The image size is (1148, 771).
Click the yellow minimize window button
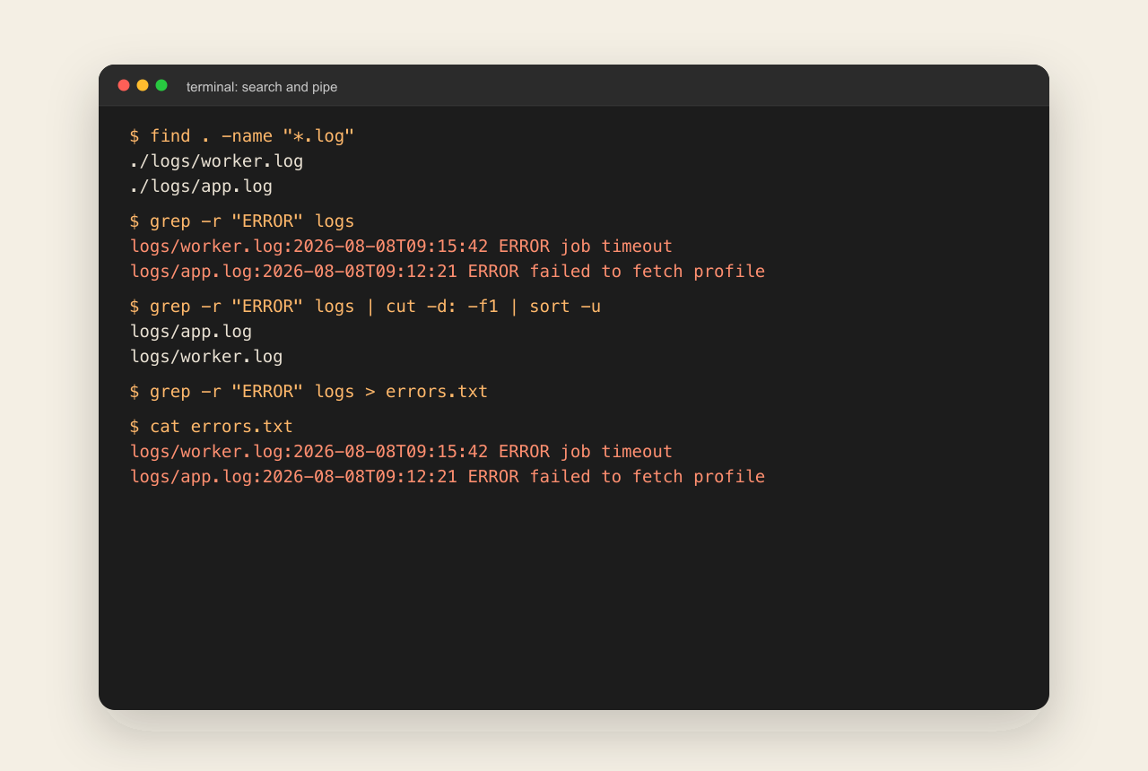pos(143,85)
